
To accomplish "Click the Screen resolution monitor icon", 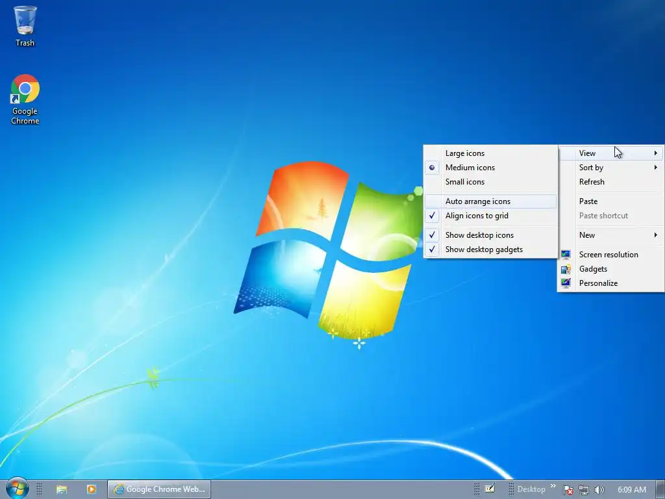I will 566,255.
